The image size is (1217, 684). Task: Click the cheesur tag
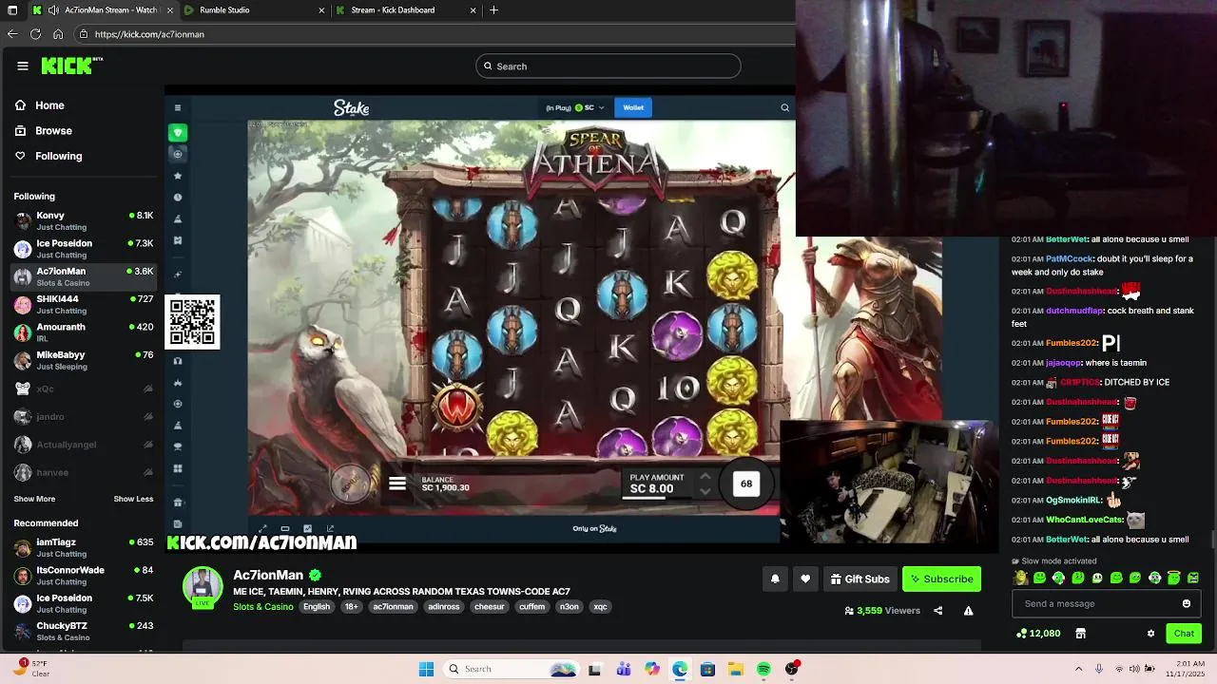coord(490,607)
